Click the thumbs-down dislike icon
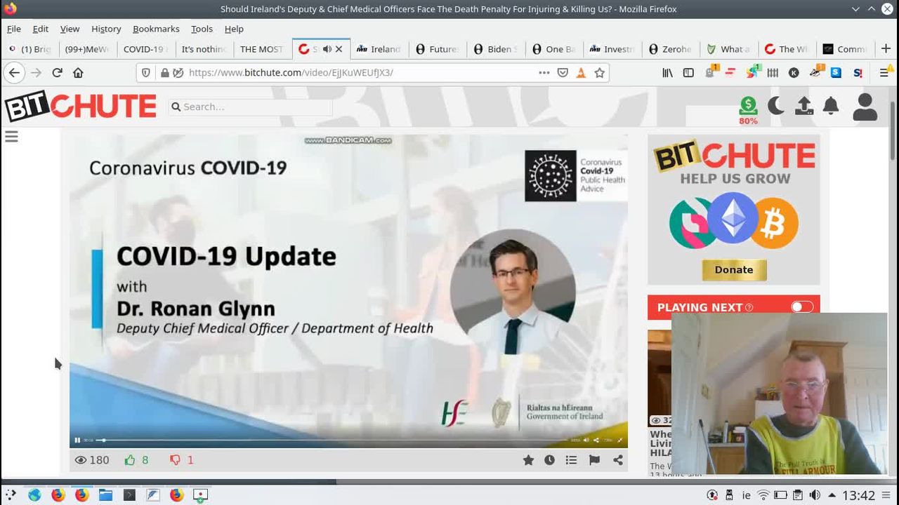 175,460
